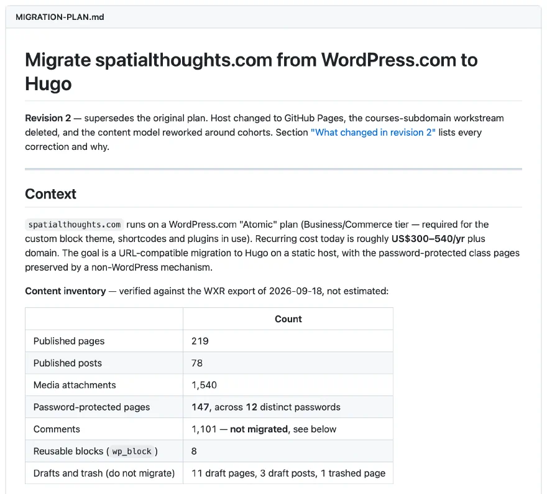Click the "Revision 2" bold text
547x494 pixels.
48,118
